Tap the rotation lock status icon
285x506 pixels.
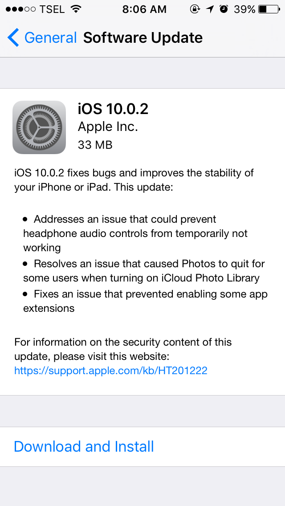[195, 9]
